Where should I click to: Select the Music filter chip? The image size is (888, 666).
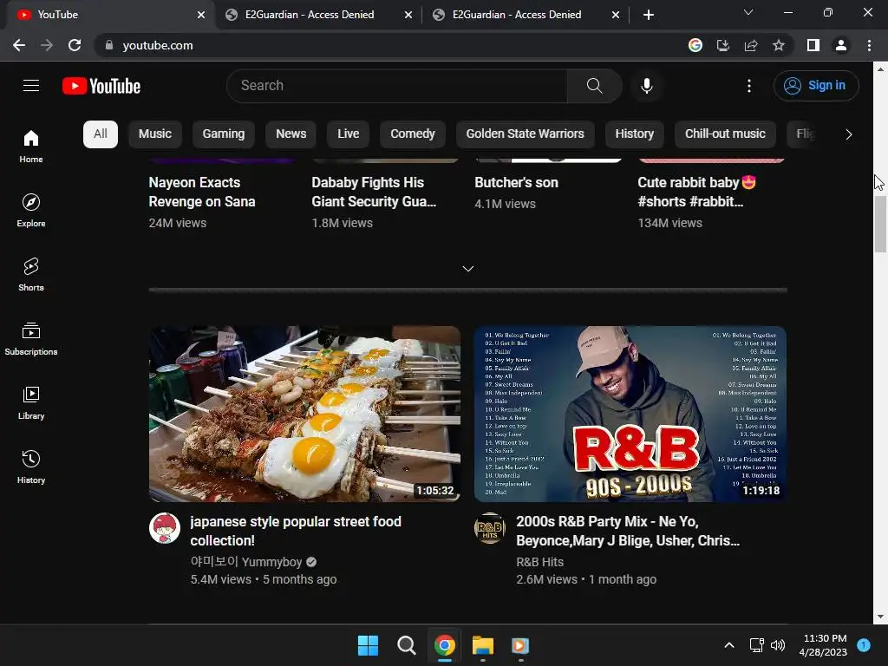pos(154,134)
